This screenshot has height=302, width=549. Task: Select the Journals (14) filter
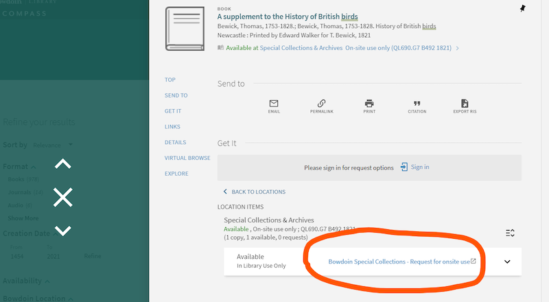pyautogui.click(x=25, y=192)
